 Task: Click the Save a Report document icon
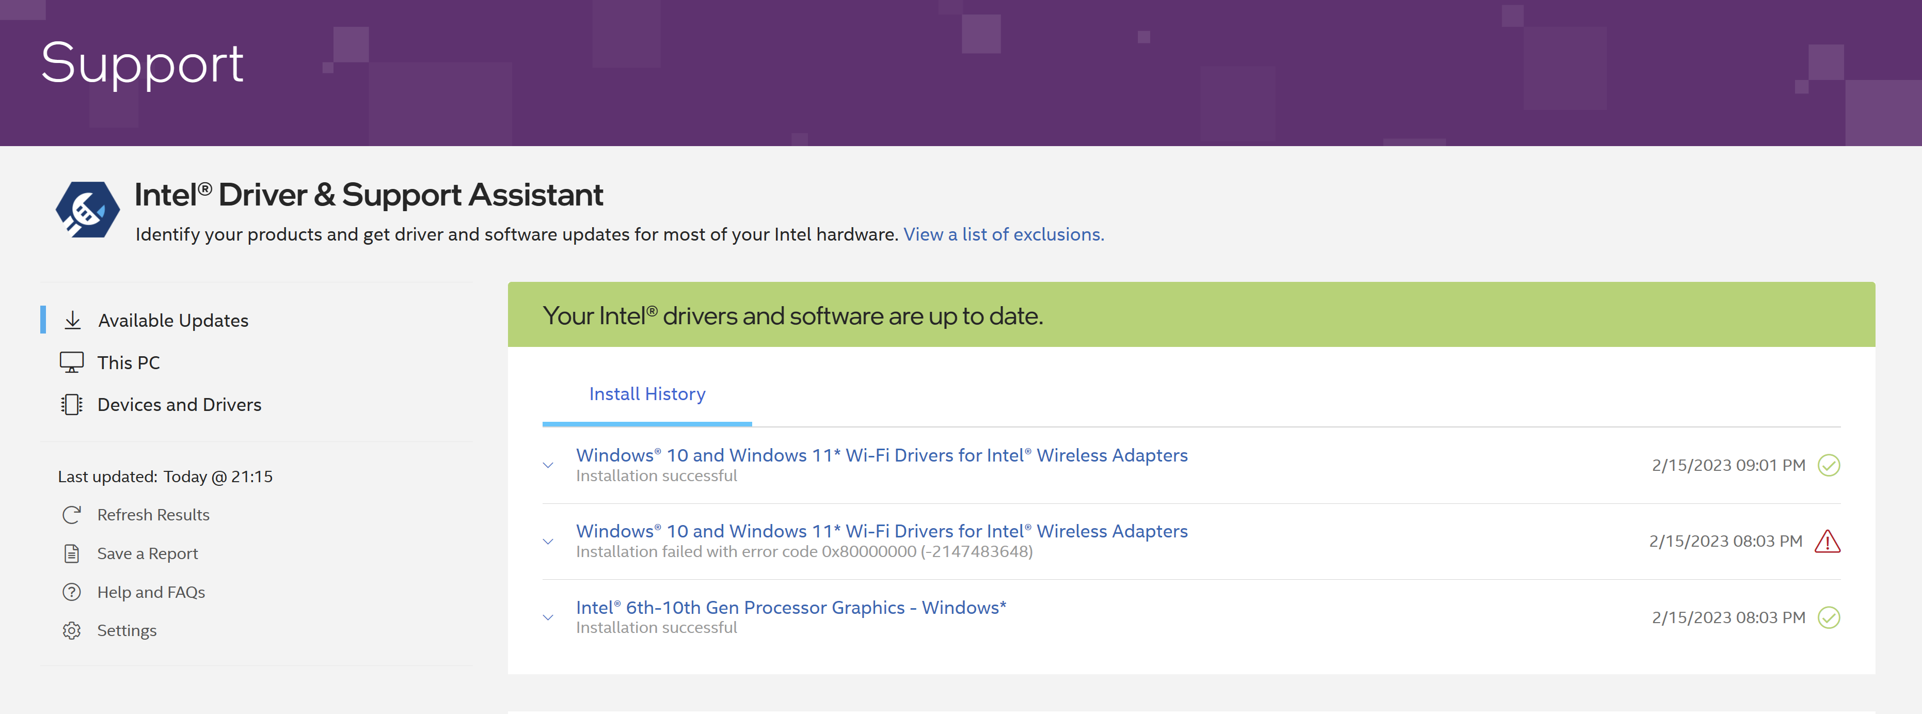coord(72,553)
